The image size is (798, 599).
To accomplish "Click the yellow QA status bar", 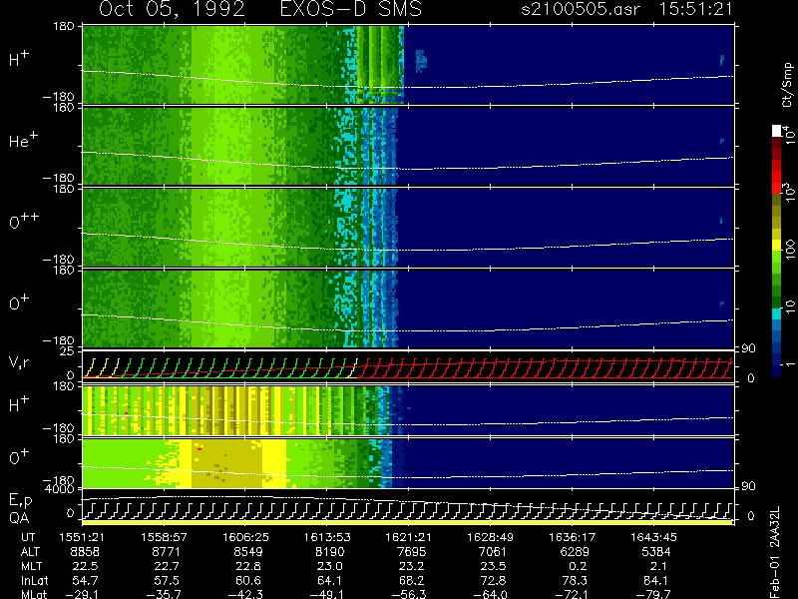I will pyautogui.click(x=407, y=522).
